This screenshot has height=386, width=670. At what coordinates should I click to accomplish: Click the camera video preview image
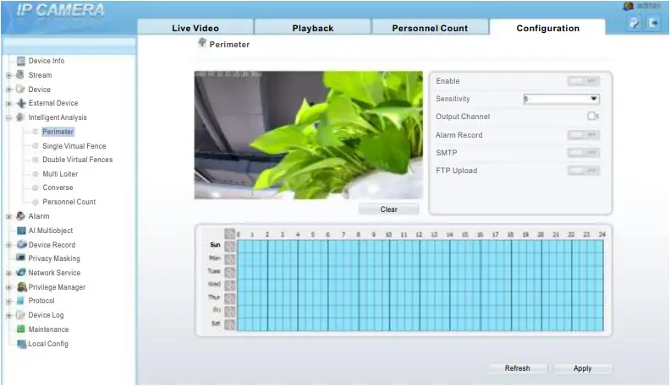(x=309, y=135)
